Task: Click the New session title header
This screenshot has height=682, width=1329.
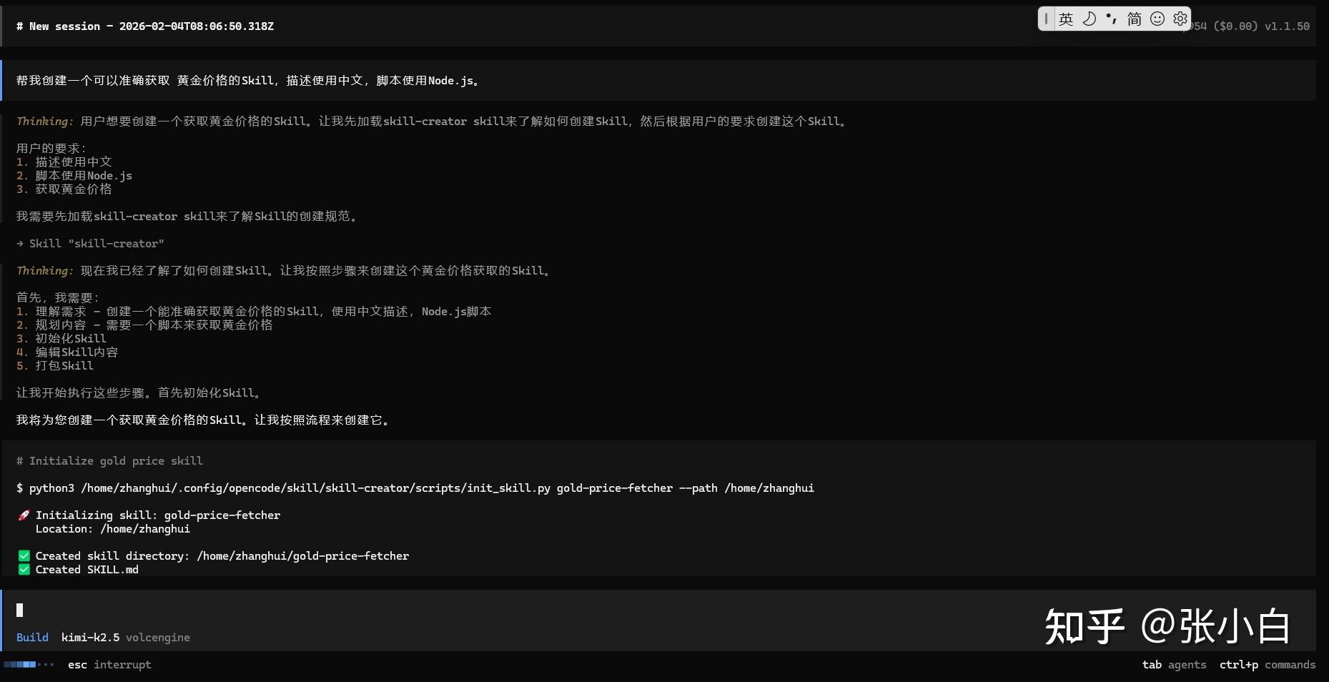Action: point(145,26)
